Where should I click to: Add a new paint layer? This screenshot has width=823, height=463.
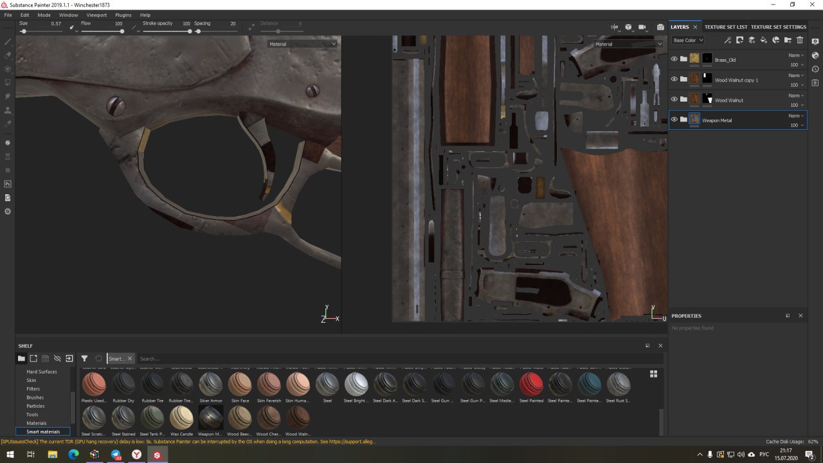pos(752,40)
